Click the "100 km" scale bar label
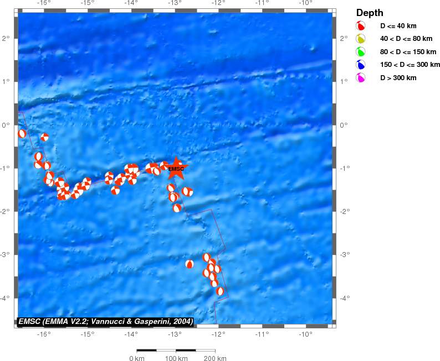This screenshot has height=361, width=440. tap(176, 359)
